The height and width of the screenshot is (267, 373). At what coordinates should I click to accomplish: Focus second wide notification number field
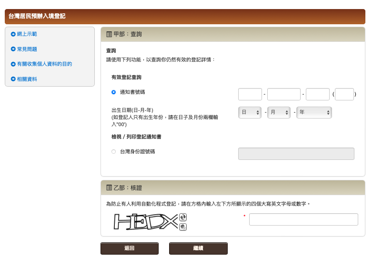284,94
